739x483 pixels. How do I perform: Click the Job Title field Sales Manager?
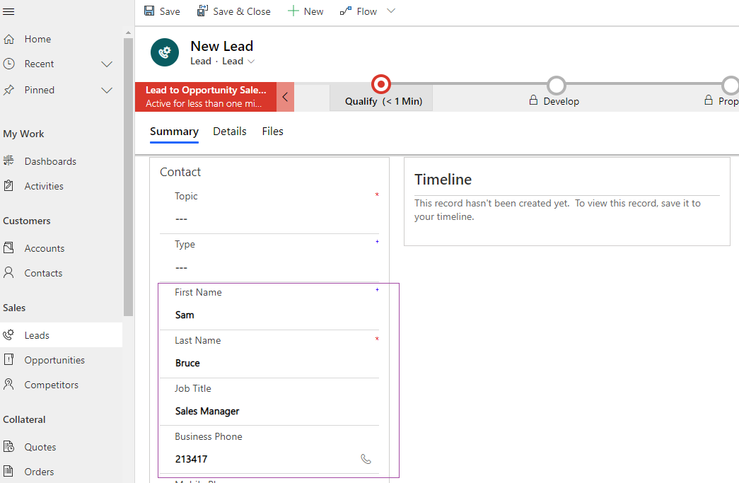click(x=269, y=411)
